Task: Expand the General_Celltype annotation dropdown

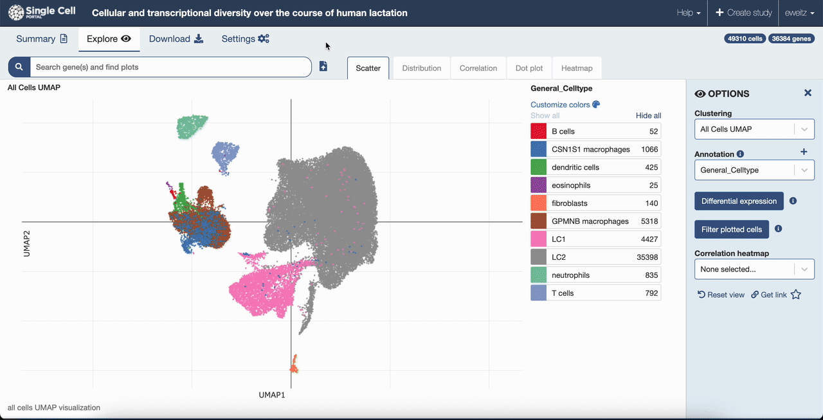Action: [754, 170]
